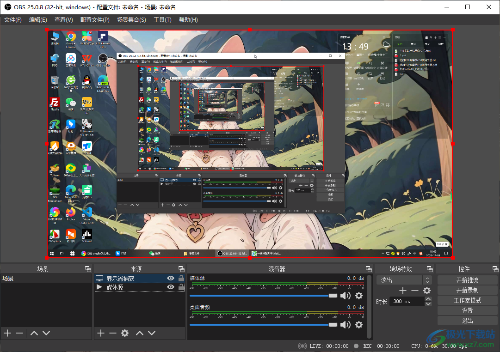Move the selected source down
The image size is (500, 352).
[152, 333]
